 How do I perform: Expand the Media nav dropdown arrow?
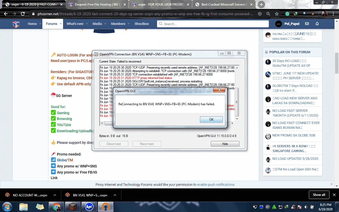click(105, 24)
